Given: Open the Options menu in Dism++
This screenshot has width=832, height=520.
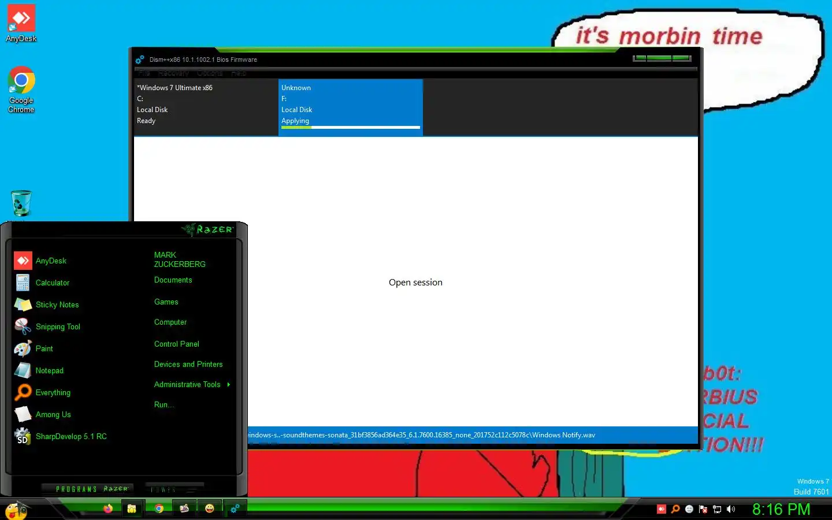Looking at the screenshot, I should coord(210,73).
